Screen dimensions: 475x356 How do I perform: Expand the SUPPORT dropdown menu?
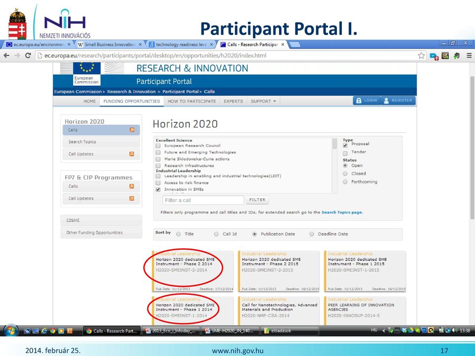[263, 101]
